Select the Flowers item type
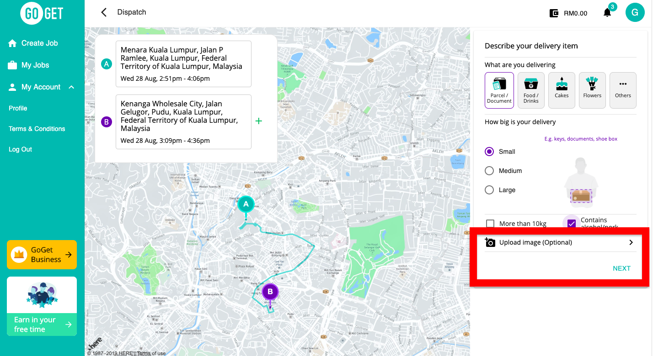 coord(592,90)
